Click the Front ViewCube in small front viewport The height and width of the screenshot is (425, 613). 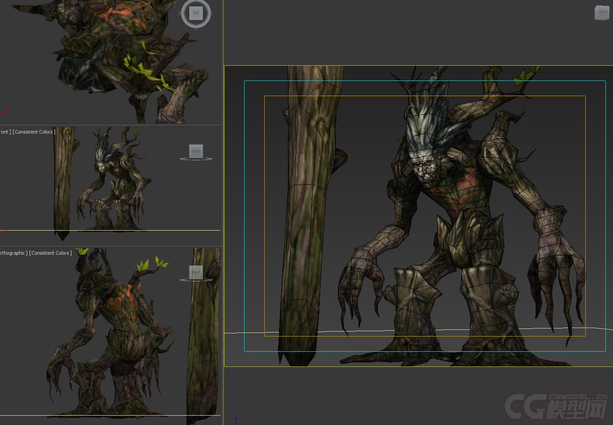pos(196,151)
